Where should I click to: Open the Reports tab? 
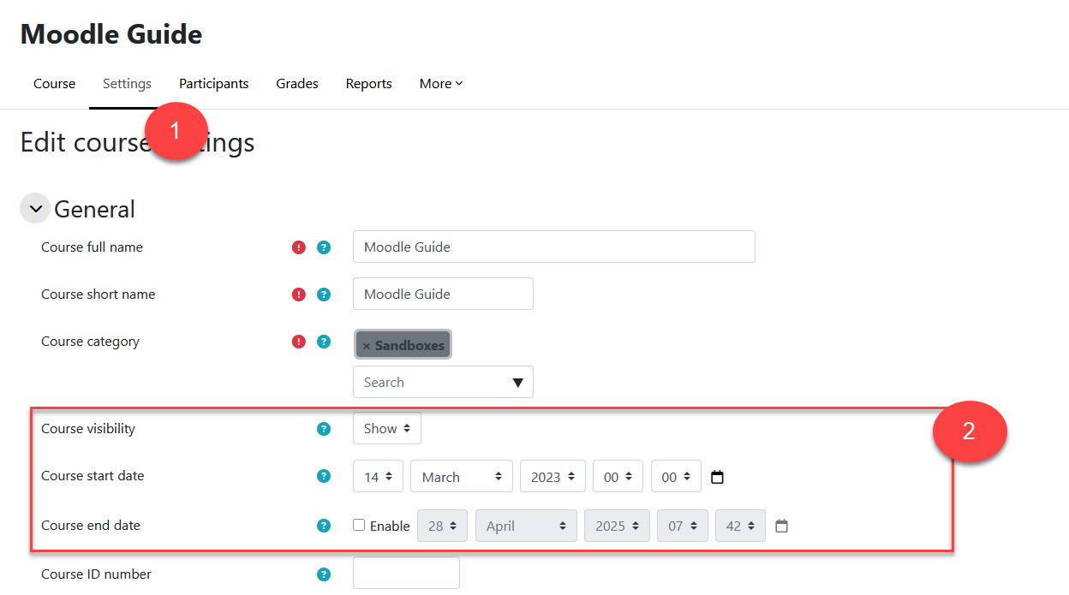(x=369, y=84)
